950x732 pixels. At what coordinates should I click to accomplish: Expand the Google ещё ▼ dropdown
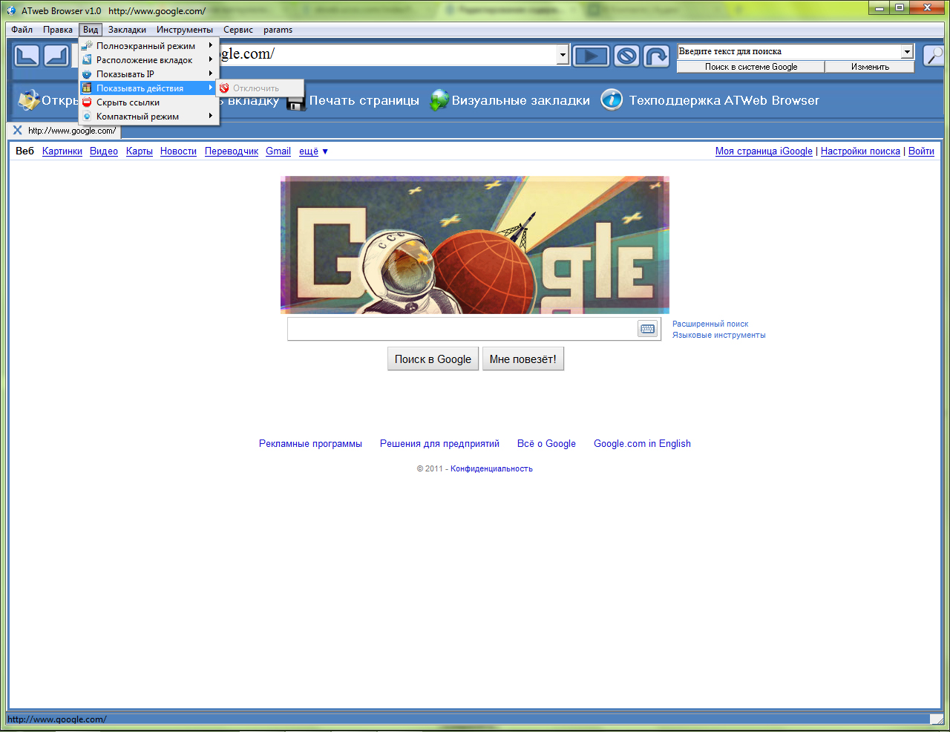[x=314, y=151]
